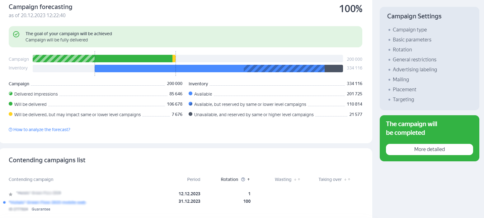Screen dimensions: 484x218
Task: Click the dark gray Unavailable legend dot
Action: click(190, 114)
